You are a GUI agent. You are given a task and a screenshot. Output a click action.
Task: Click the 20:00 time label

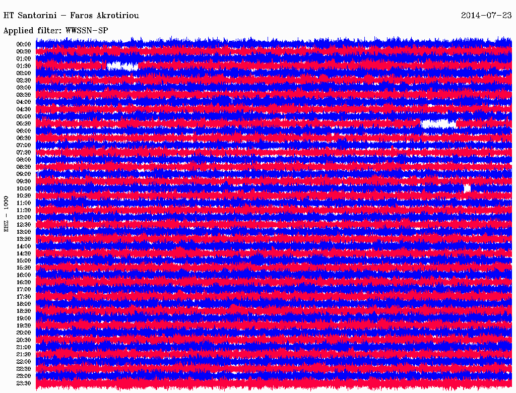click(x=24, y=333)
